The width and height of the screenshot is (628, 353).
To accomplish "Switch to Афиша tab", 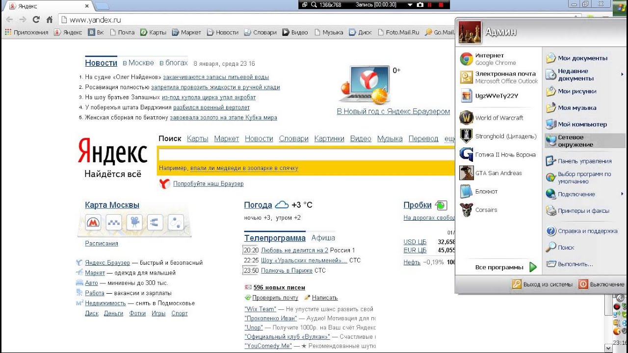I will coord(323,238).
